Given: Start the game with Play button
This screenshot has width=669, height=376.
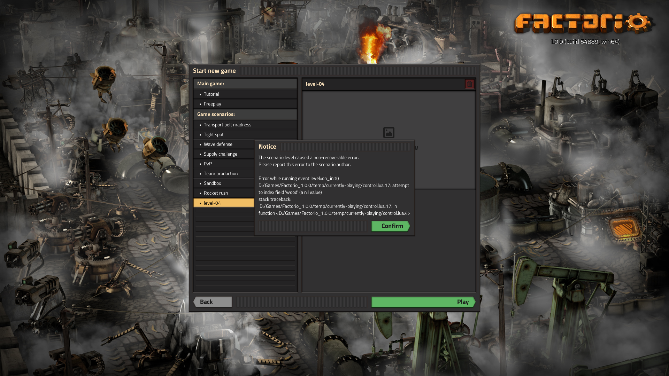Looking at the screenshot, I should tap(423, 302).
